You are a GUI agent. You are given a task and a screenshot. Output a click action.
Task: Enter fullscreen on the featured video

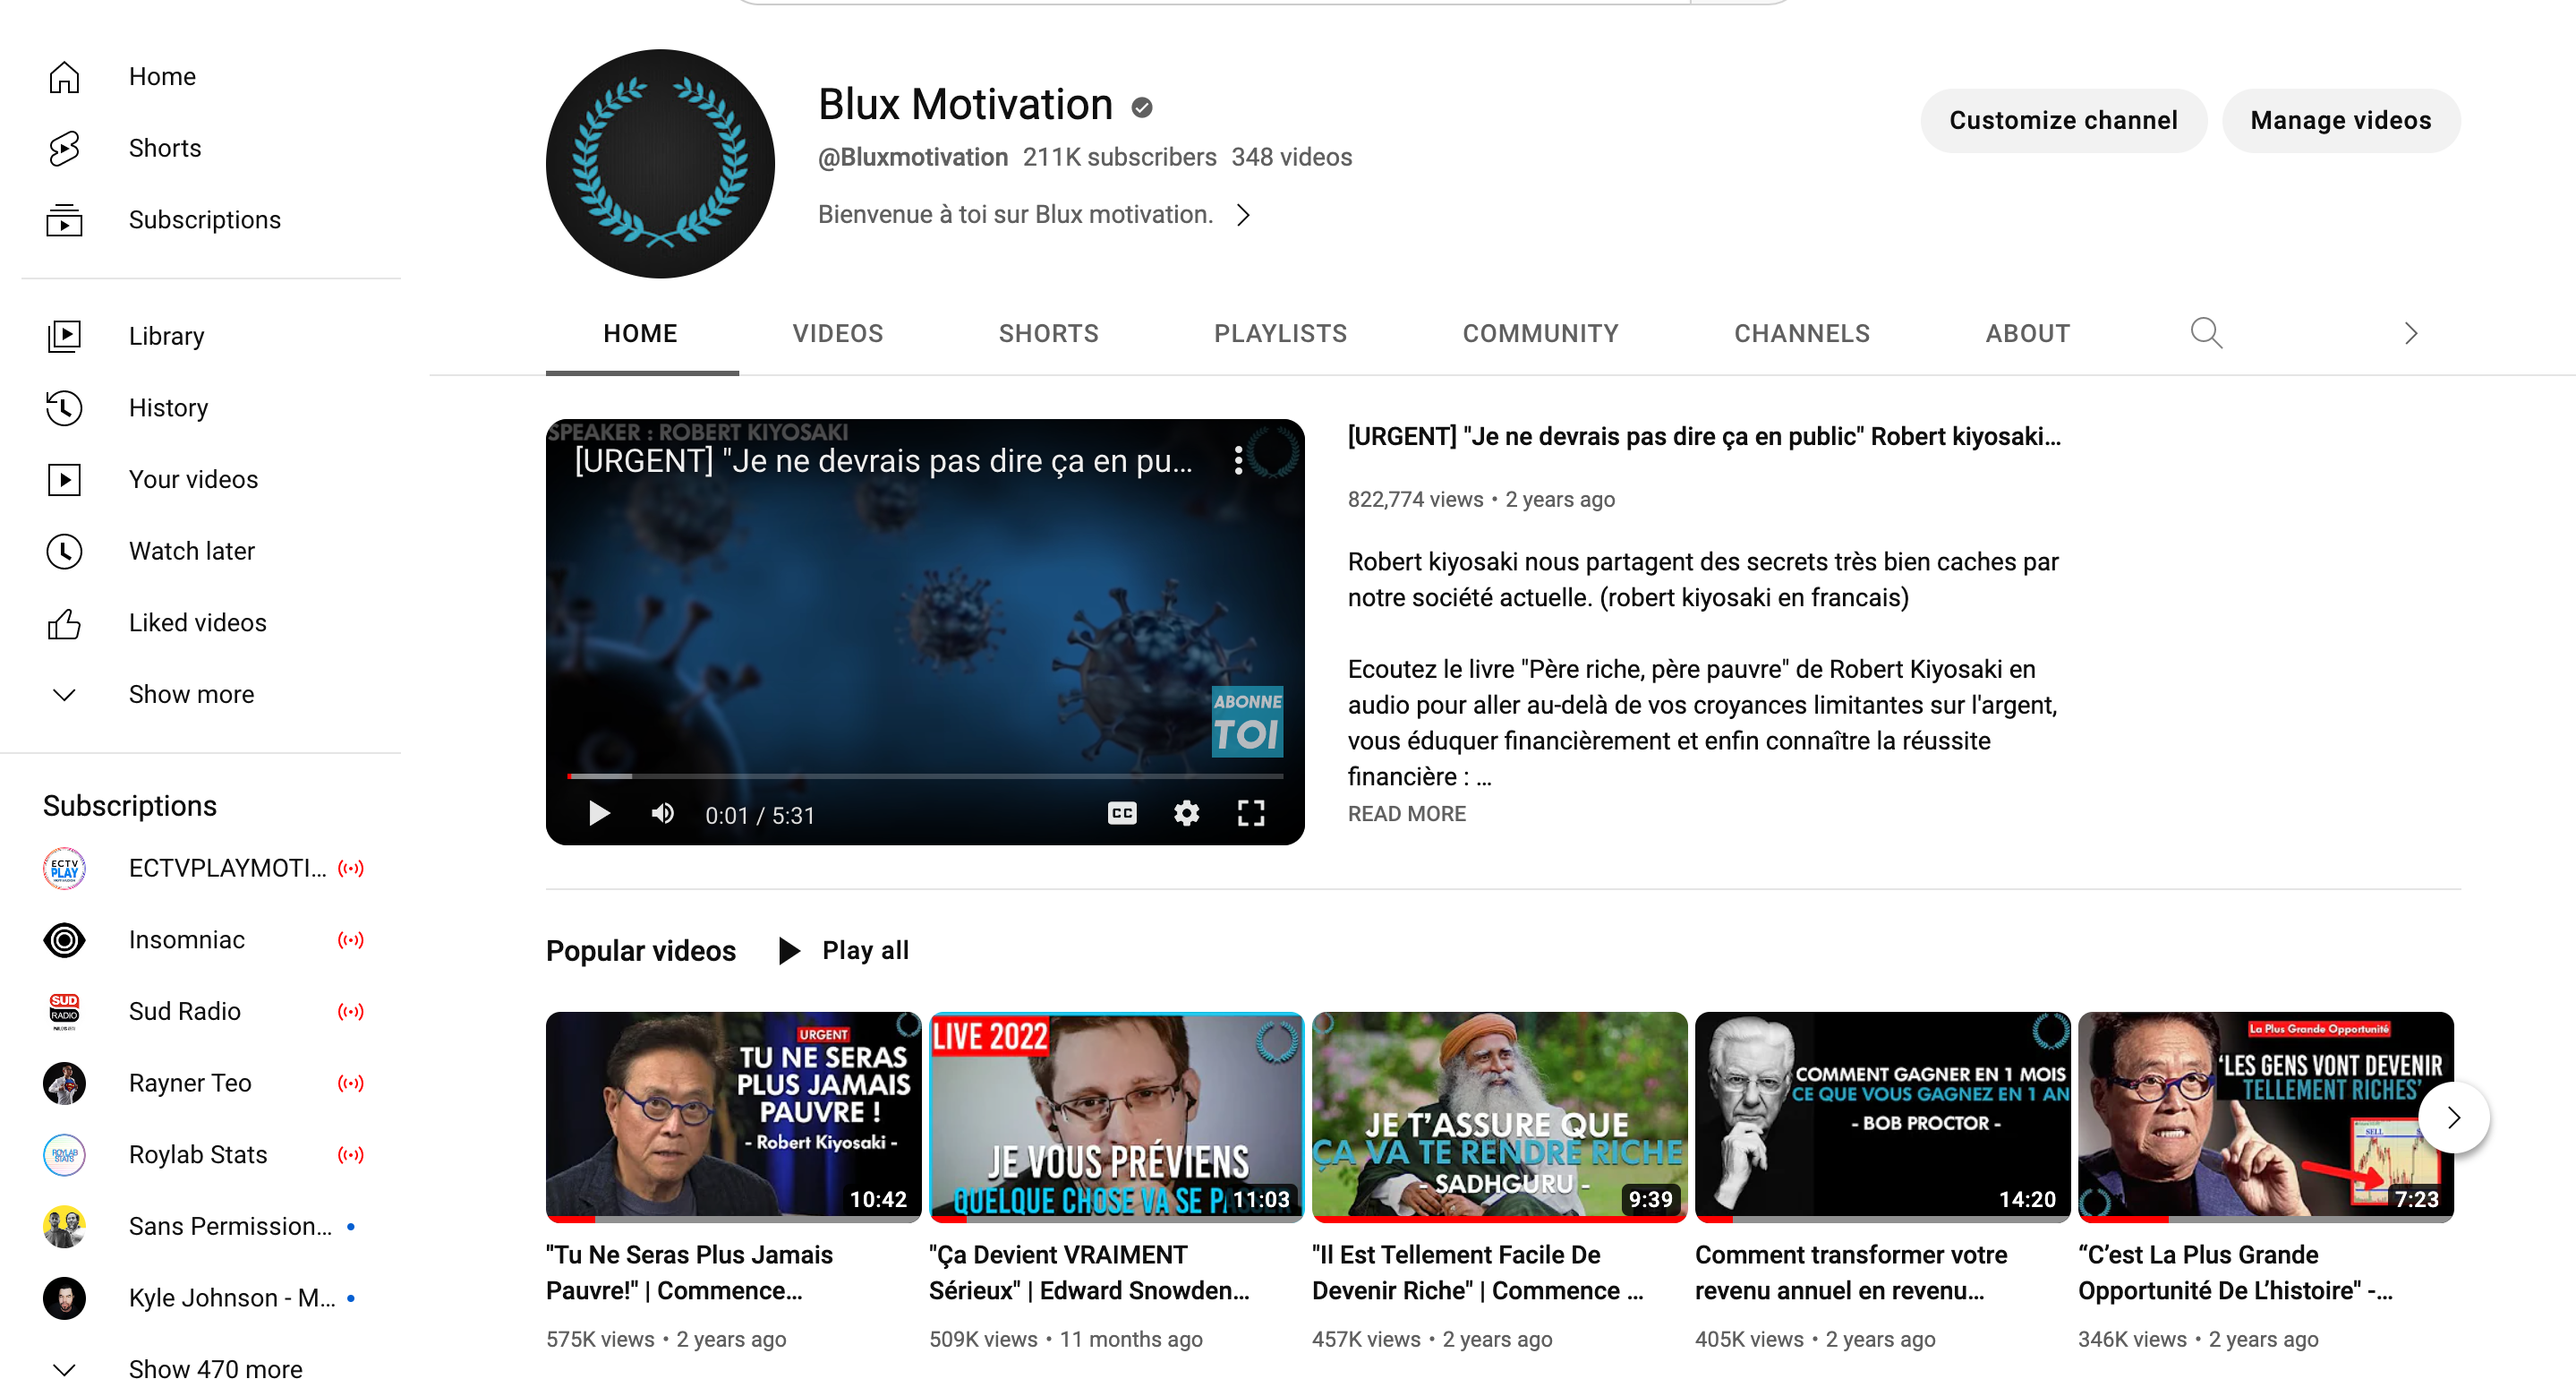(1251, 814)
